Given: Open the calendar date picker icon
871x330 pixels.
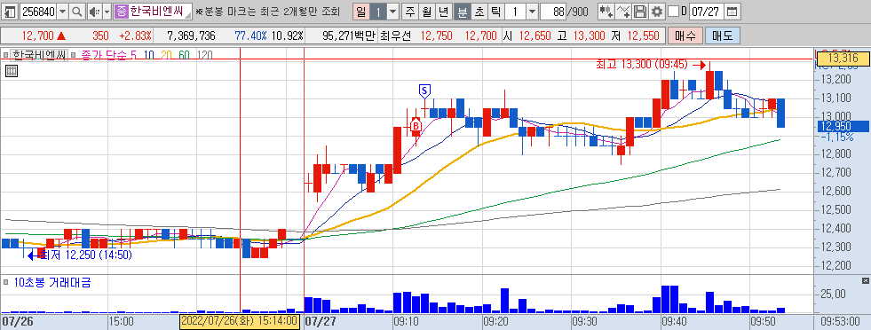Looking at the screenshot, I should 732,12.
